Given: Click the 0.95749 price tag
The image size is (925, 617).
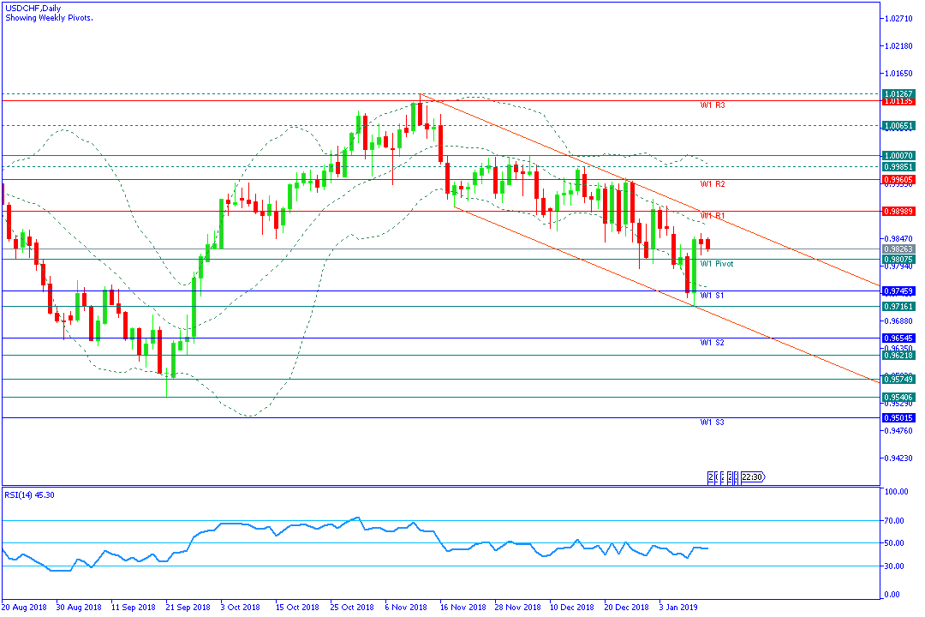Looking at the screenshot, I should click(x=898, y=379).
